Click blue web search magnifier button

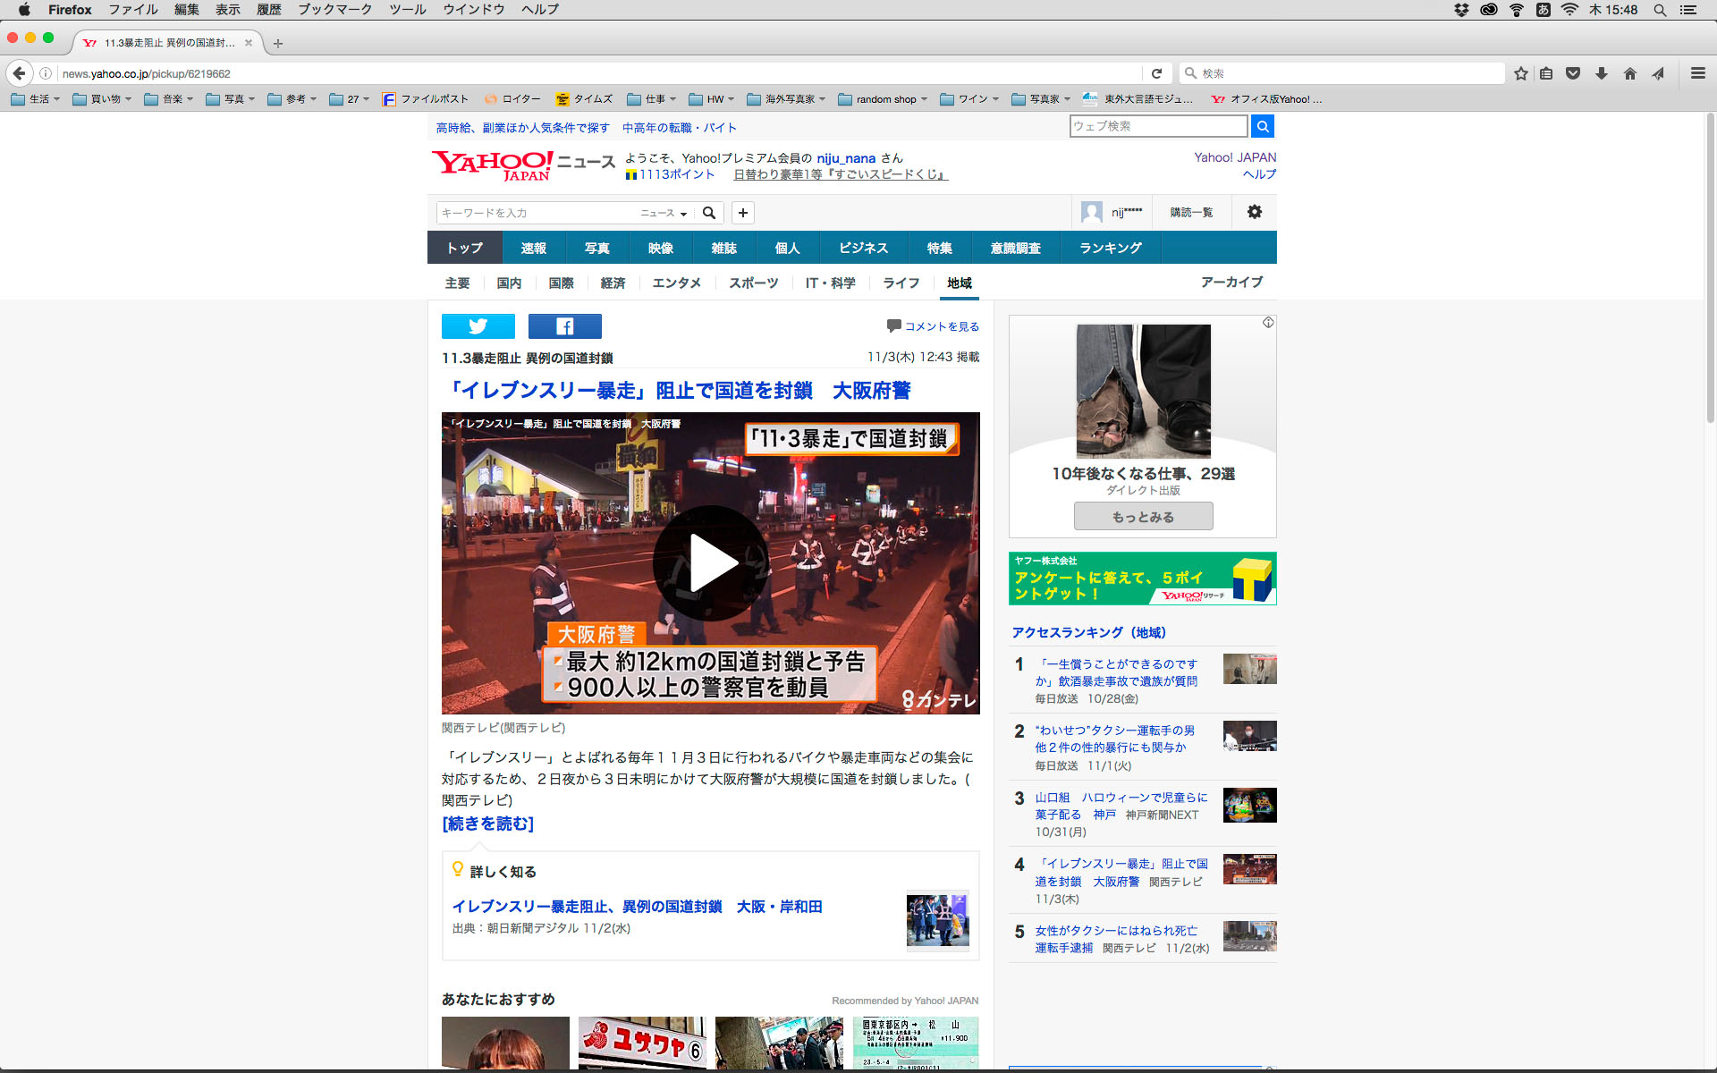pyautogui.click(x=1262, y=126)
